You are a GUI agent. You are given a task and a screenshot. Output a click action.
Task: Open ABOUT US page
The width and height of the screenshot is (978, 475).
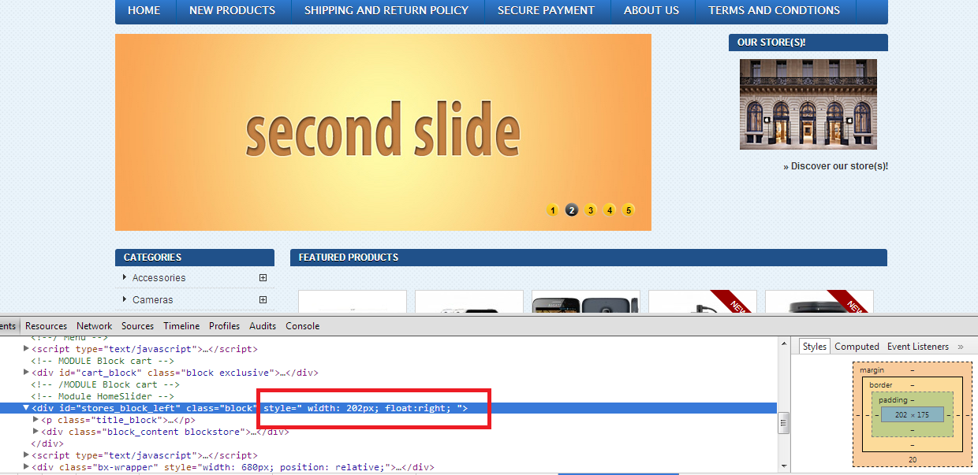point(651,10)
